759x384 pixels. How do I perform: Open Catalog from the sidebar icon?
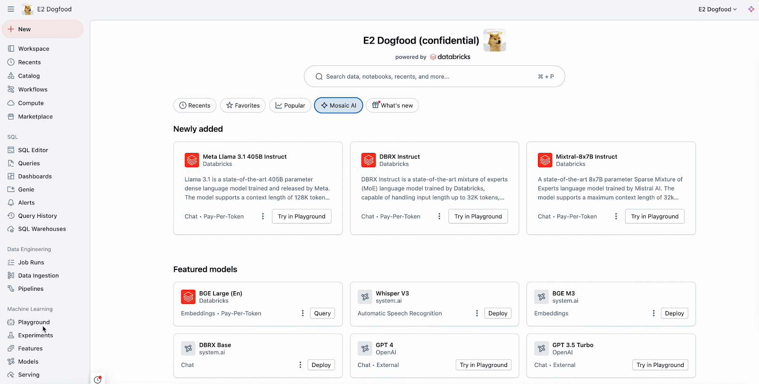pos(11,76)
